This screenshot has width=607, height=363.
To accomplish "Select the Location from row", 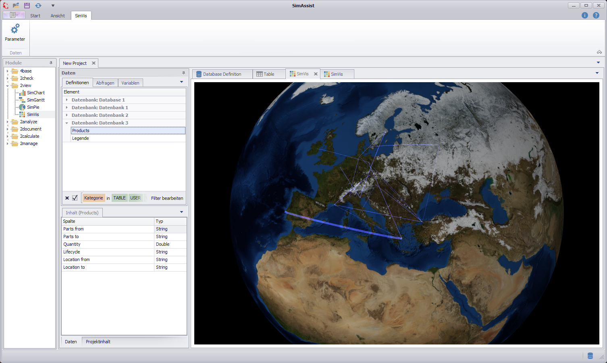I will 124,259.
